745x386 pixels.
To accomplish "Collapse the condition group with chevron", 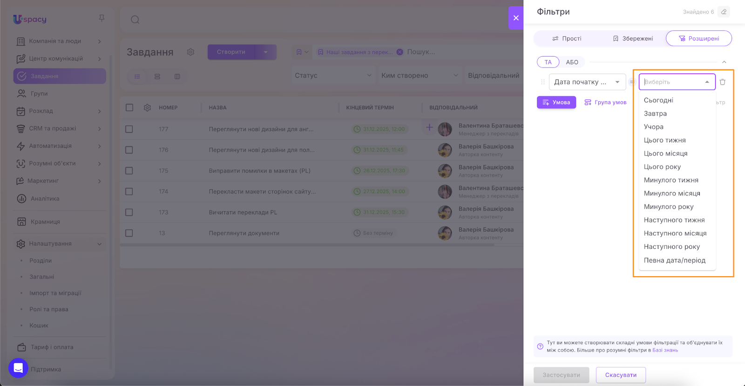I will click(x=724, y=62).
